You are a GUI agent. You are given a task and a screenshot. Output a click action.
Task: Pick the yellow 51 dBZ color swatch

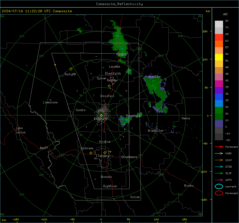219,57
